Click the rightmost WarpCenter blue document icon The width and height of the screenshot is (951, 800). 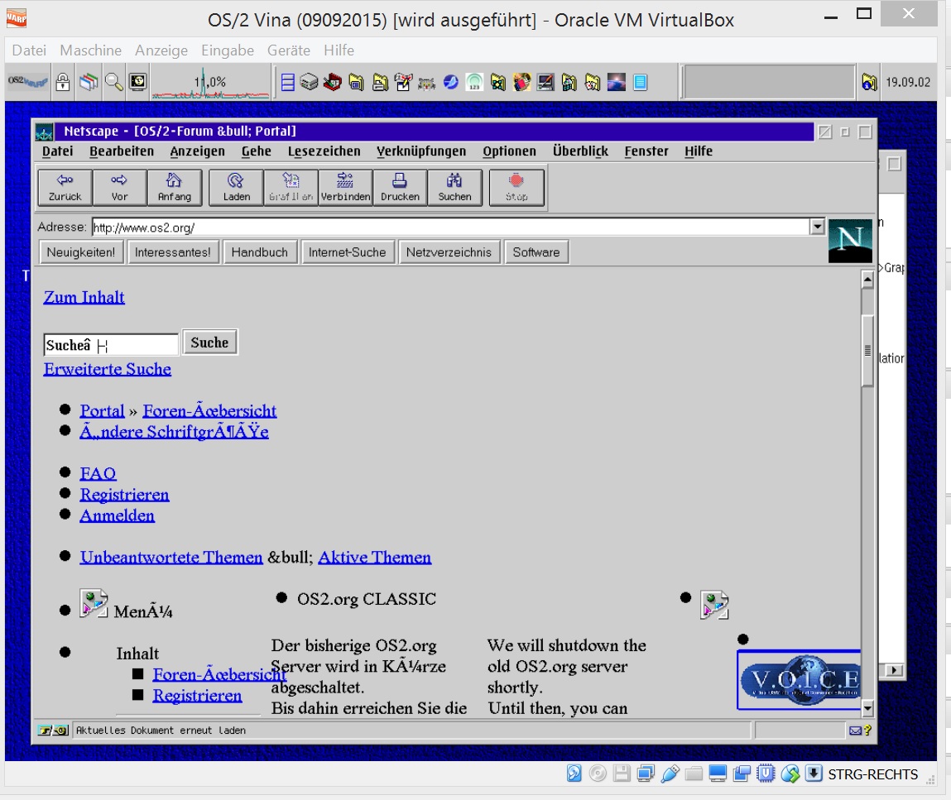click(x=641, y=82)
